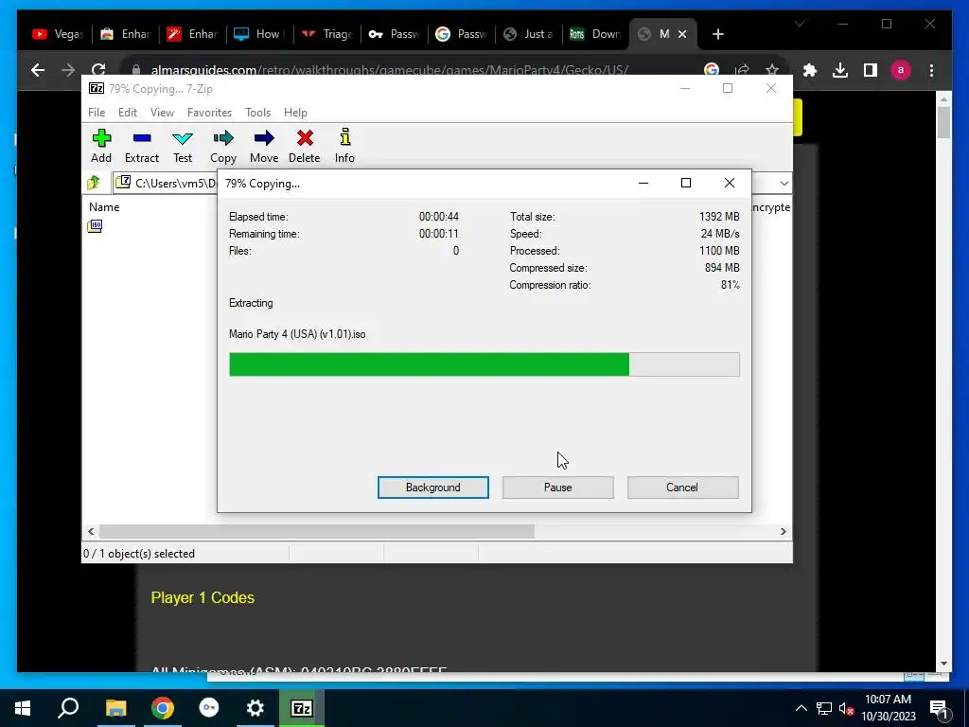Open taskbar search magnifier
Image resolution: width=969 pixels, height=727 pixels.
click(x=68, y=708)
